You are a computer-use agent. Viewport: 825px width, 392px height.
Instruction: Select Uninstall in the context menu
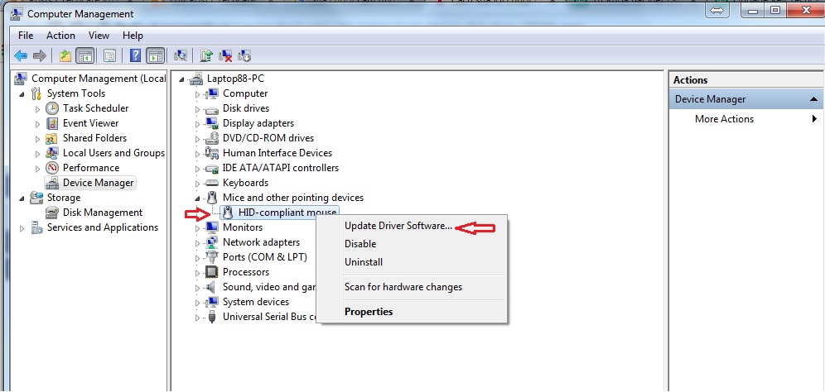click(363, 262)
